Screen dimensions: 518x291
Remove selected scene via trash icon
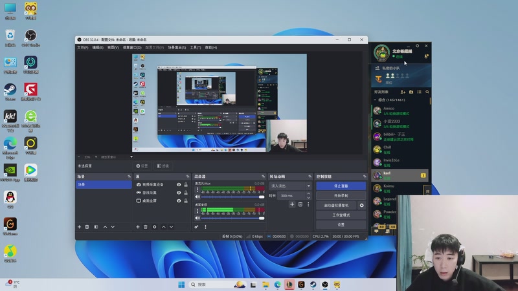pyautogui.click(x=87, y=227)
